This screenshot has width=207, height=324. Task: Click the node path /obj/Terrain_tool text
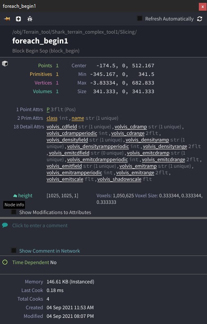(x=74, y=32)
